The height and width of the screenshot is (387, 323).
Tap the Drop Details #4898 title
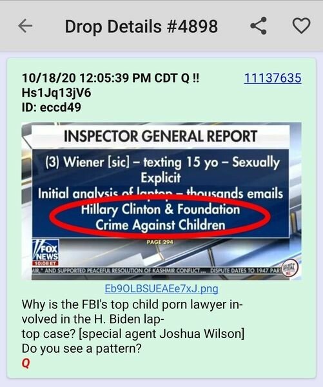141,26
